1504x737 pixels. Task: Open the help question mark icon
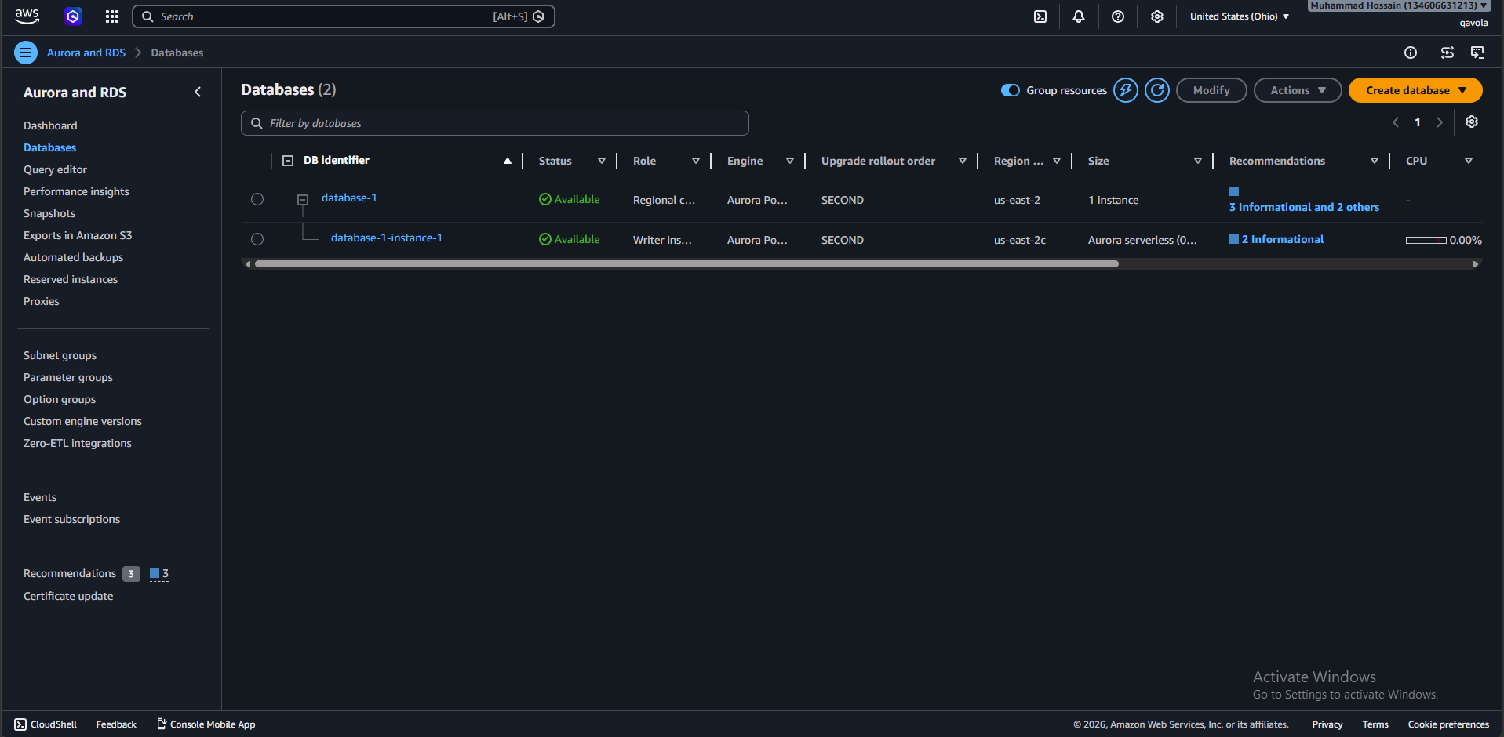1118,16
